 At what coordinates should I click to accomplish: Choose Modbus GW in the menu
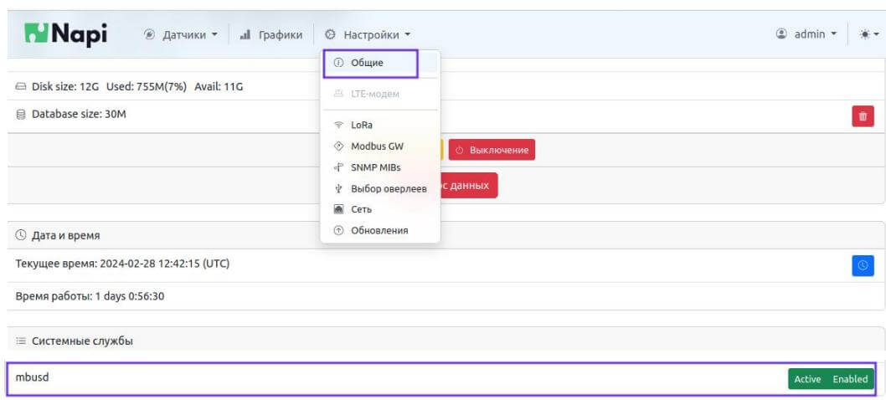coord(376,146)
